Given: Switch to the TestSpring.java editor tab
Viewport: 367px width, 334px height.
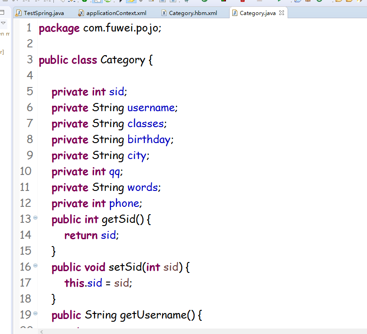Looking at the screenshot, I should [x=40, y=13].
